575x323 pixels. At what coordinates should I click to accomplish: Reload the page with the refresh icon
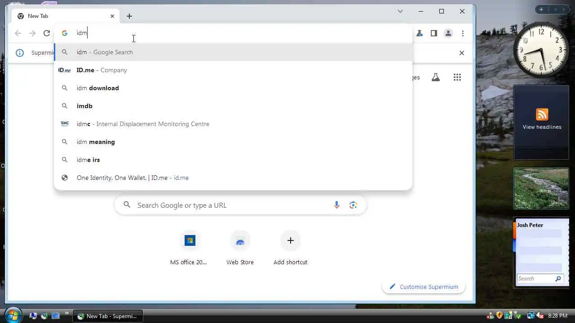(46, 33)
